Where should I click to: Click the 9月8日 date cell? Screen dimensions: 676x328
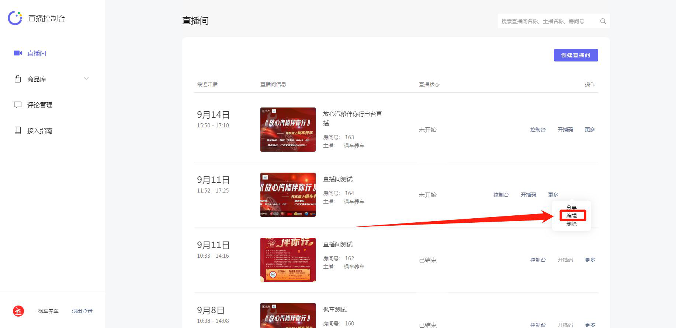[x=211, y=310]
